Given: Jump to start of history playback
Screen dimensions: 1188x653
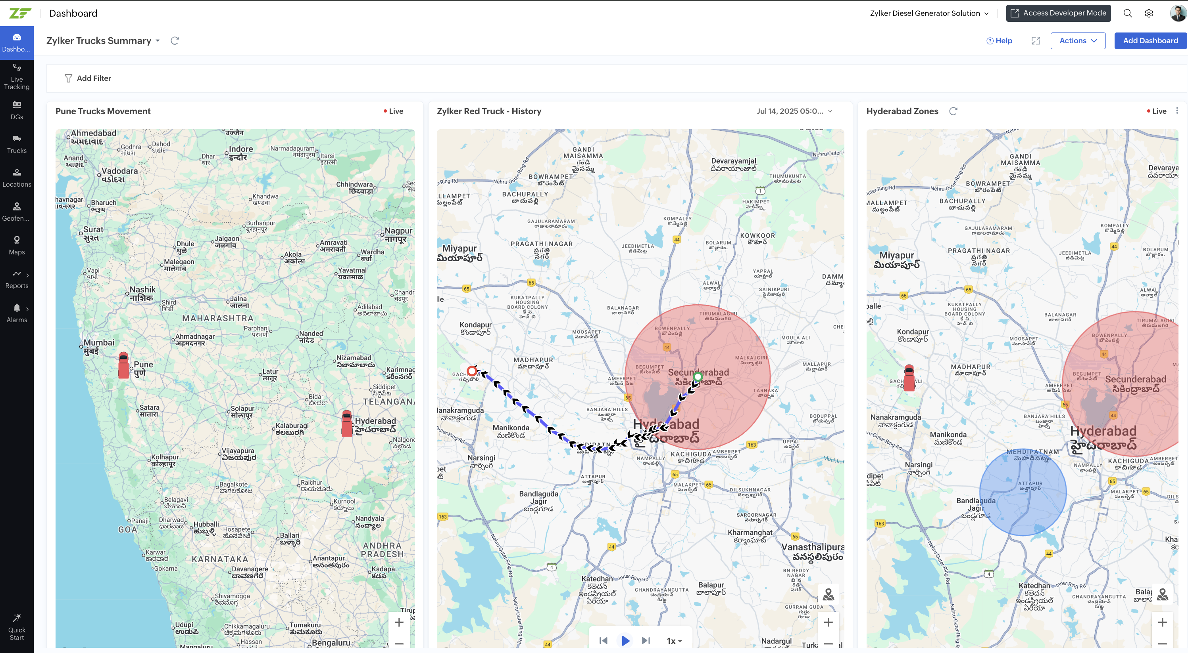Looking at the screenshot, I should (x=603, y=641).
